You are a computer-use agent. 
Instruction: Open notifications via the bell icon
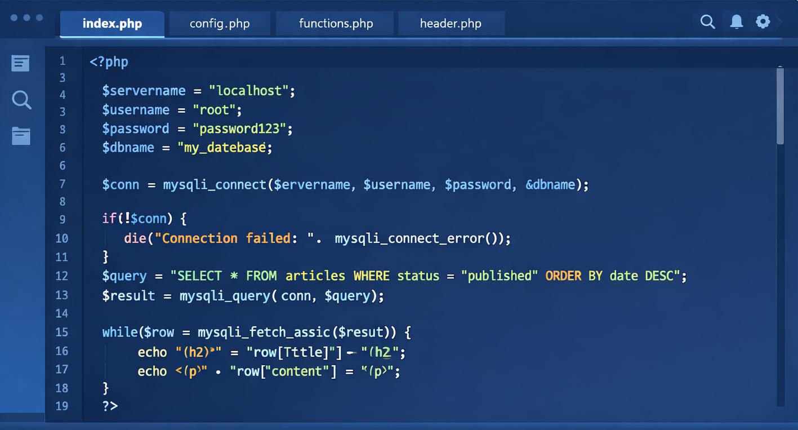(x=736, y=21)
